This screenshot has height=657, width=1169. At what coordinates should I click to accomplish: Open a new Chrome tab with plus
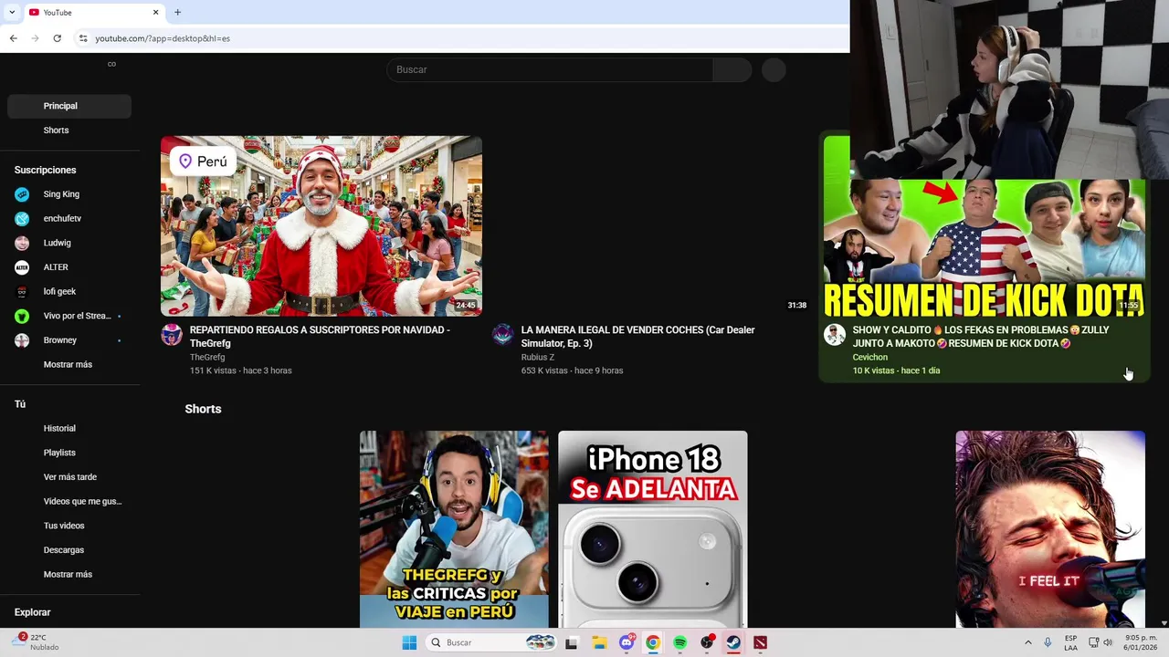pos(177,12)
